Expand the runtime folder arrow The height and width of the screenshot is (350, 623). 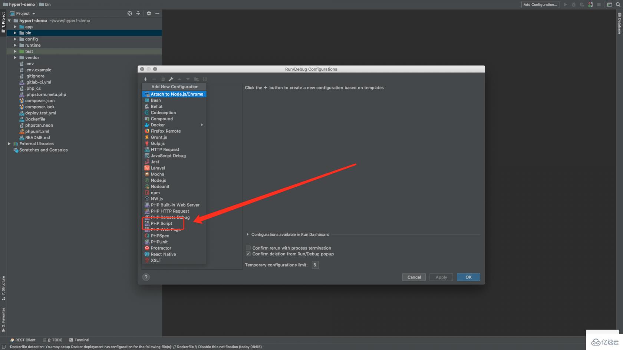pyautogui.click(x=15, y=45)
